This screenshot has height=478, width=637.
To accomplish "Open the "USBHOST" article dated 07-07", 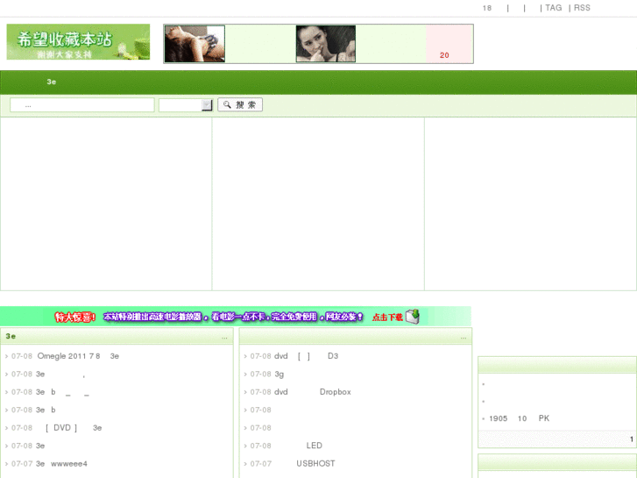I will (x=315, y=464).
